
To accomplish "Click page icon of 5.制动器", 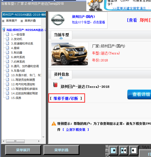I will click(x=7, y=52).
